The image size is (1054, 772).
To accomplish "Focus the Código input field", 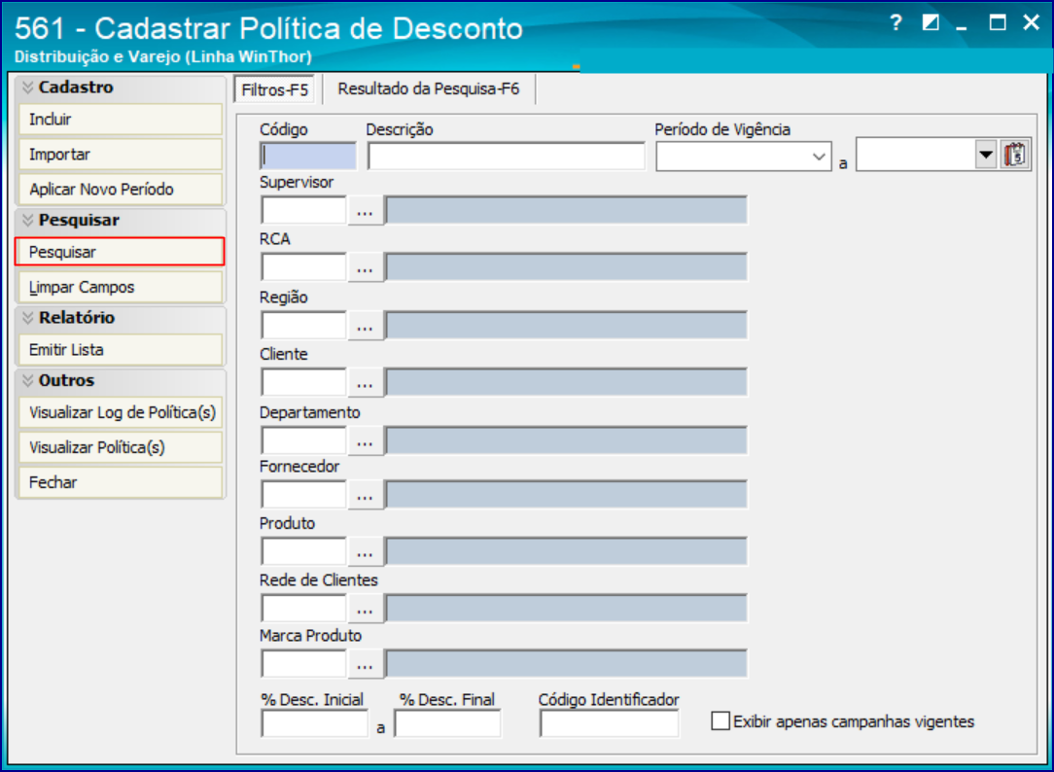I will pyautogui.click(x=308, y=156).
